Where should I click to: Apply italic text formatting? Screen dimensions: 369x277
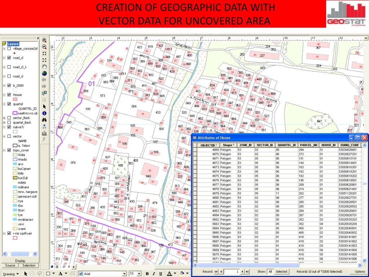[x=154, y=274]
